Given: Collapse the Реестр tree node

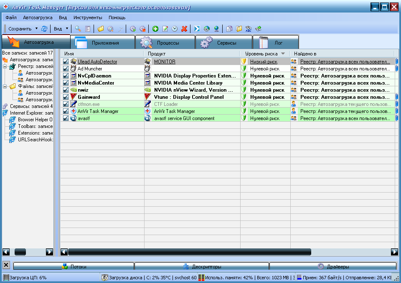Looking at the screenshot, I should (x=5, y=66).
